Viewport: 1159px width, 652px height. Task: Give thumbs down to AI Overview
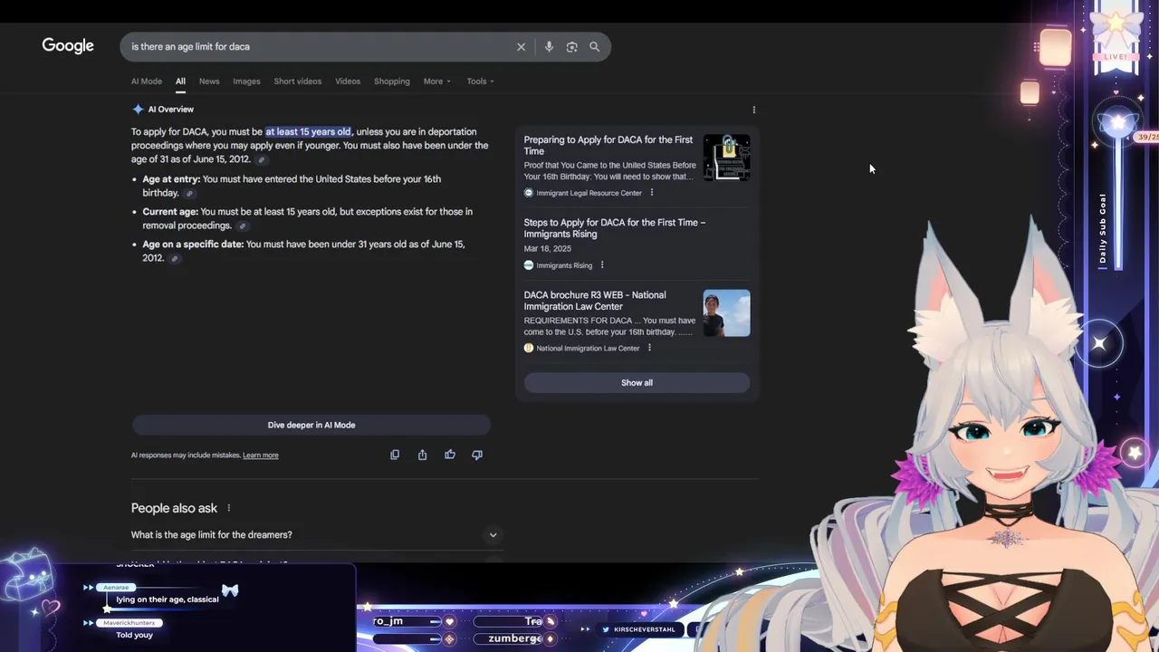[477, 455]
